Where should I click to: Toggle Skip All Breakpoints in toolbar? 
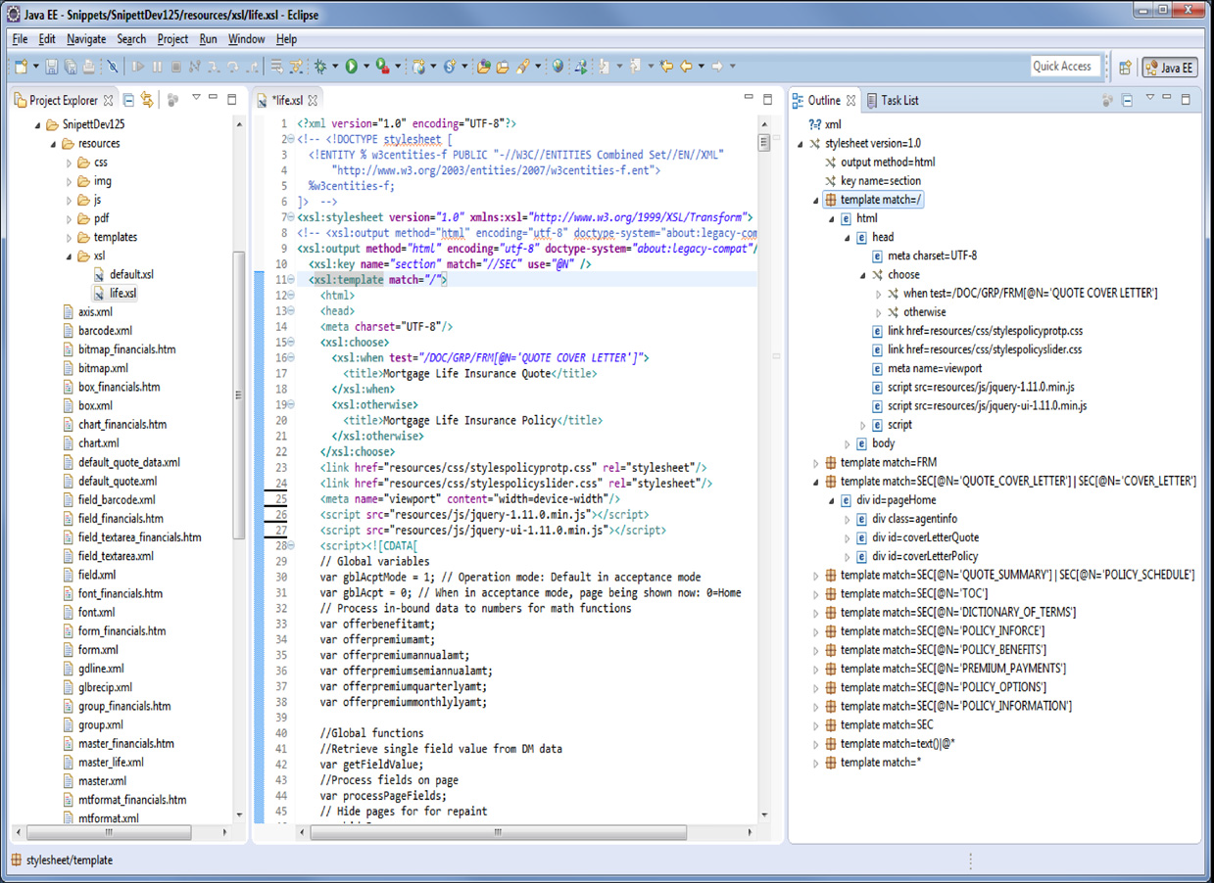coord(113,67)
